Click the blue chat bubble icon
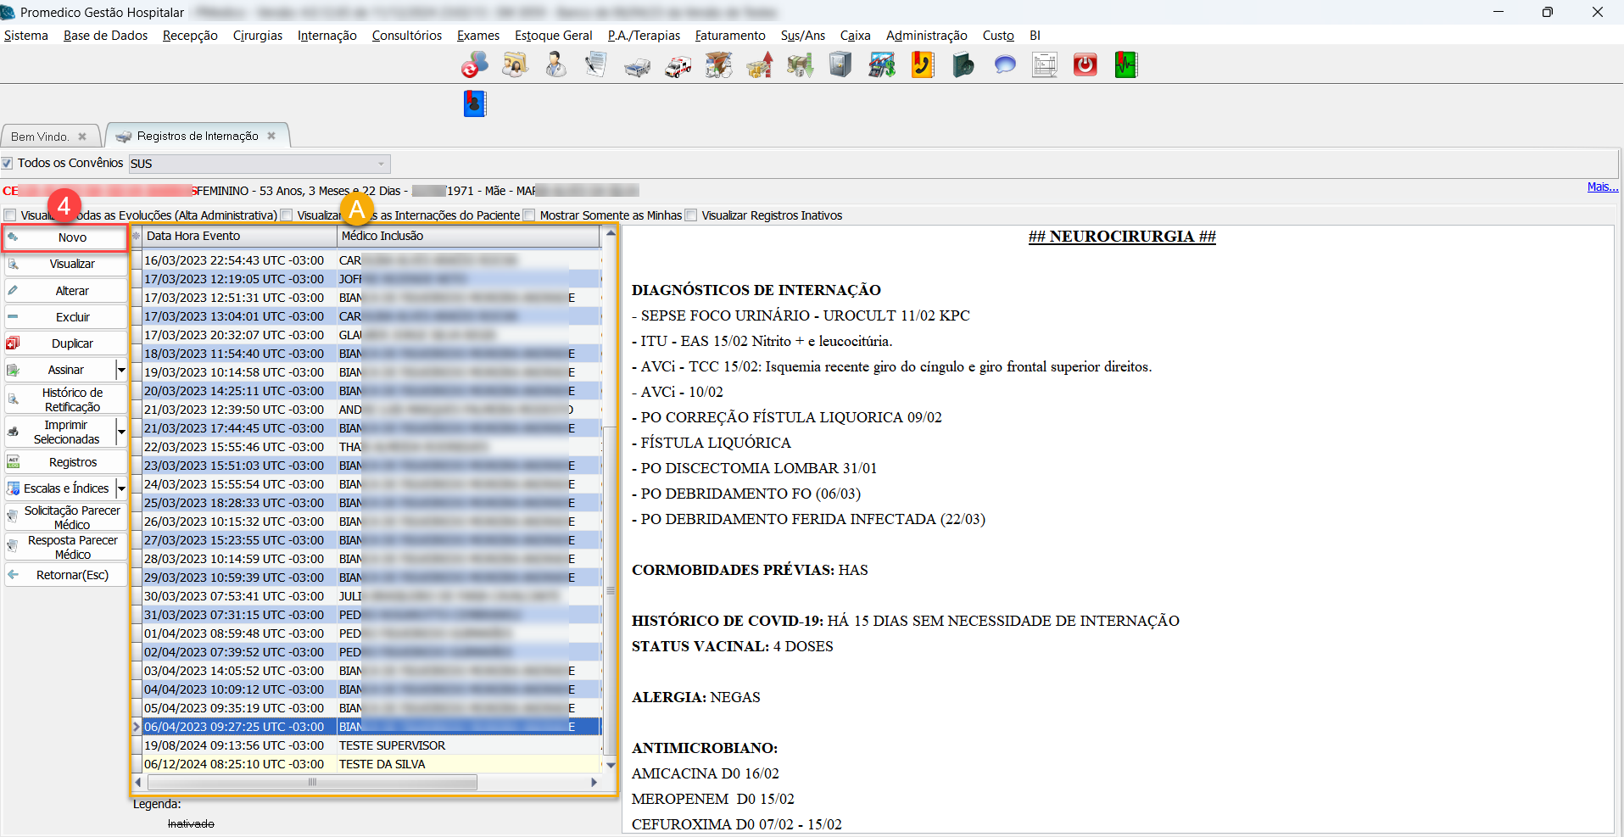Viewport: 1624px width, 837px height. [1004, 65]
